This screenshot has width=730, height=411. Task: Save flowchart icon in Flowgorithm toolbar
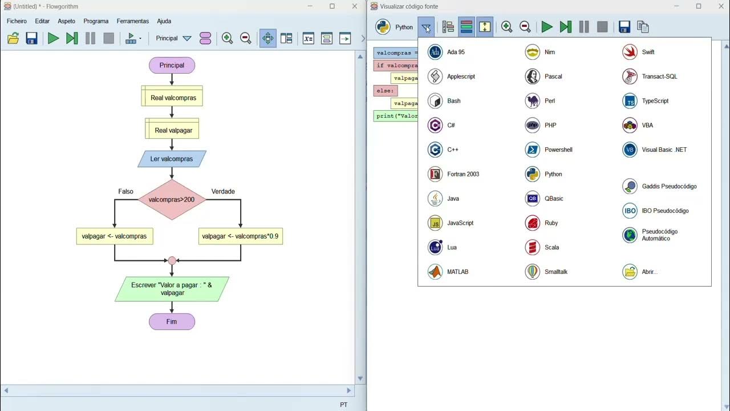[31, 38]
